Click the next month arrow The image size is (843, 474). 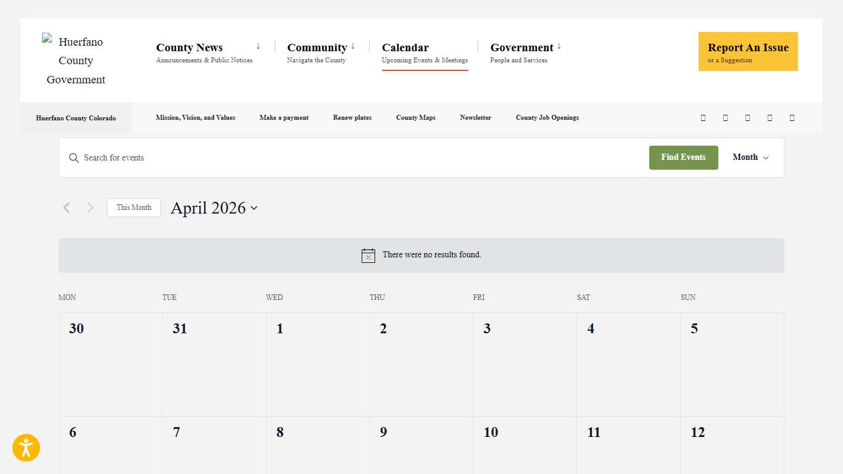pyautogui.click(x=90, y=208)
